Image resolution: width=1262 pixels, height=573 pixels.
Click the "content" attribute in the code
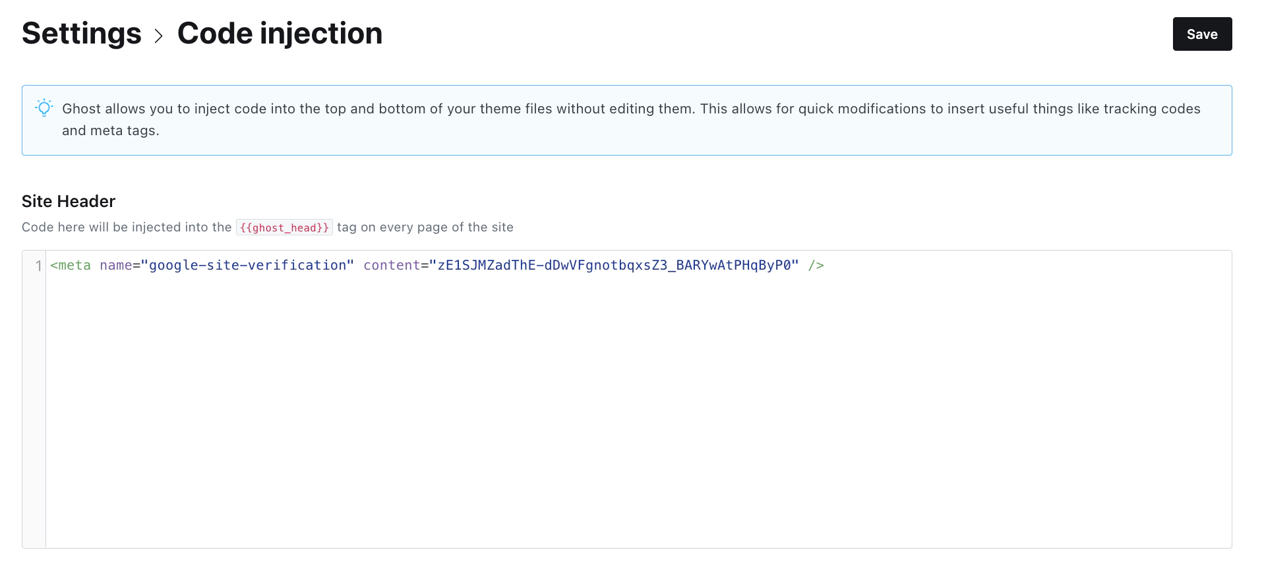coord(392,266)
